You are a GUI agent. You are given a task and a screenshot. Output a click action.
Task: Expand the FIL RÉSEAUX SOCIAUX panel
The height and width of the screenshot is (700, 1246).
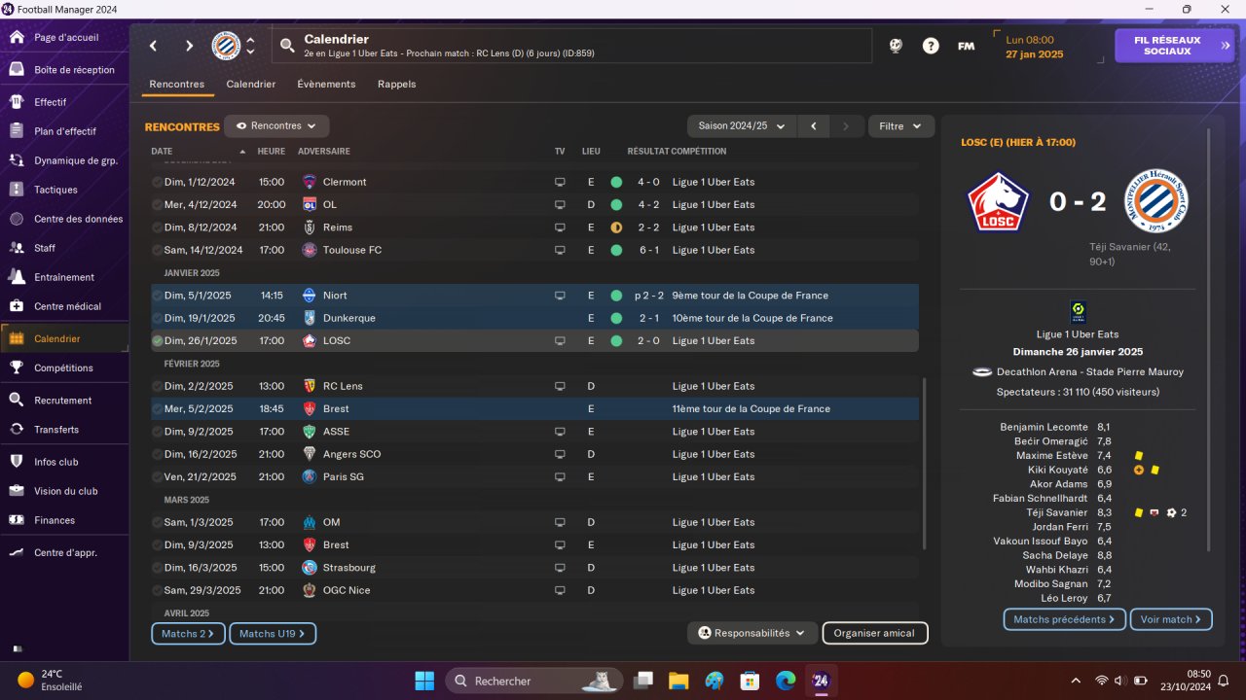1174,46
